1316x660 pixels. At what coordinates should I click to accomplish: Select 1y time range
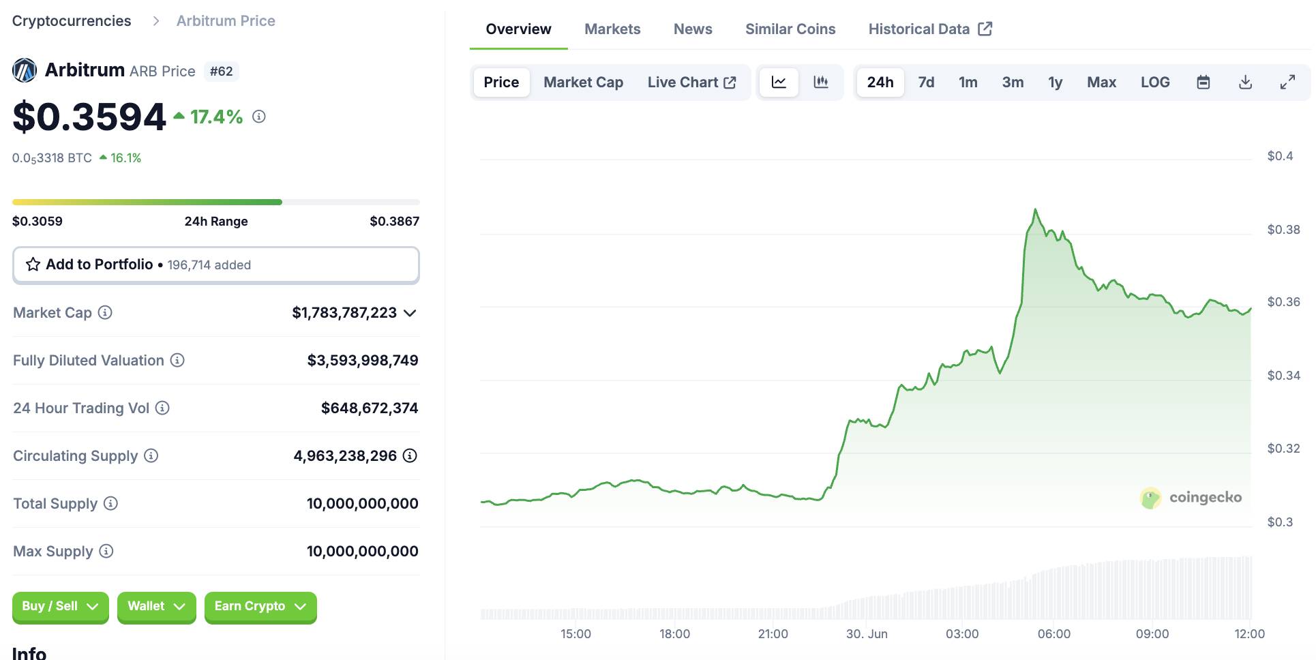click(x=1055, y=82)
